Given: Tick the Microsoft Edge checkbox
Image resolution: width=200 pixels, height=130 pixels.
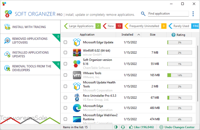Looking at the screenshot, I should [x=65, y=108].
